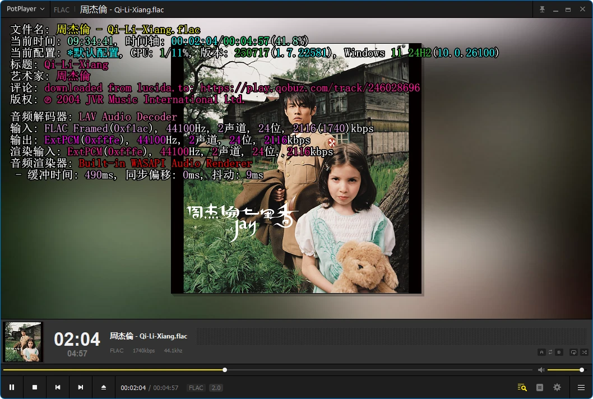Stop playback with the square button

(35, 387)
